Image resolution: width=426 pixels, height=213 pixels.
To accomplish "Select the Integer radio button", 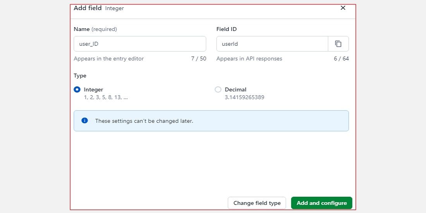I will (77, 89).
